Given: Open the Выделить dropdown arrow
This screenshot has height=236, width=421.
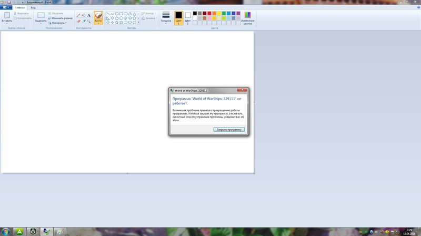Looking at the screenshot, I should pos(41,24).
